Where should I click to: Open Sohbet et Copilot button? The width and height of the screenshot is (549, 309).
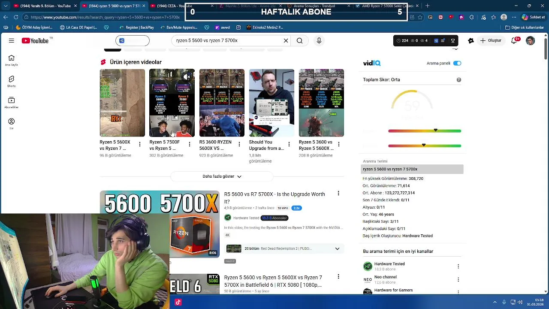[533, 17]
